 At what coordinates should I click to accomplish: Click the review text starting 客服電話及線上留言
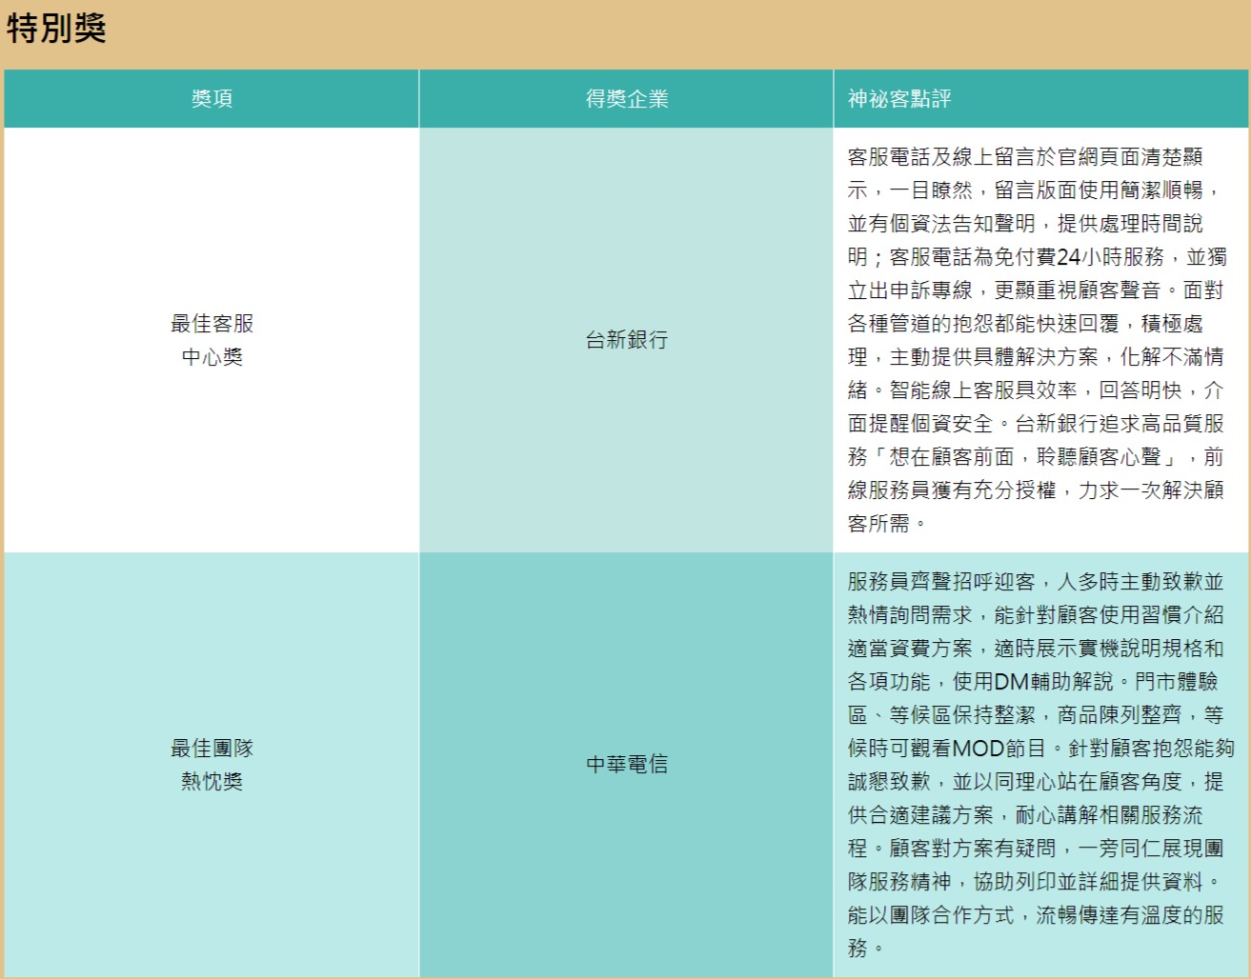tap(1036, 340)
